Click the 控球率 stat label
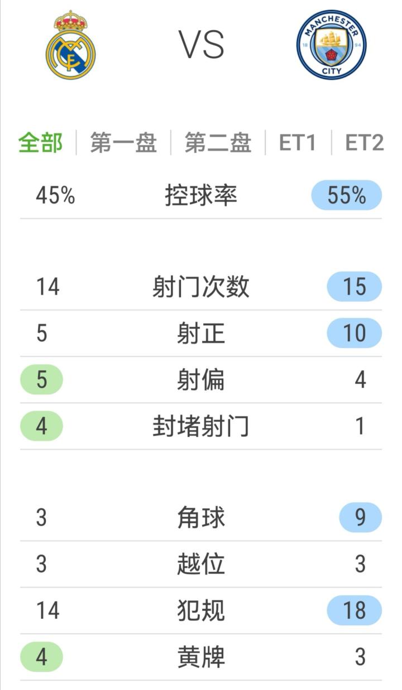402x690 pixels. click(201, 195)
